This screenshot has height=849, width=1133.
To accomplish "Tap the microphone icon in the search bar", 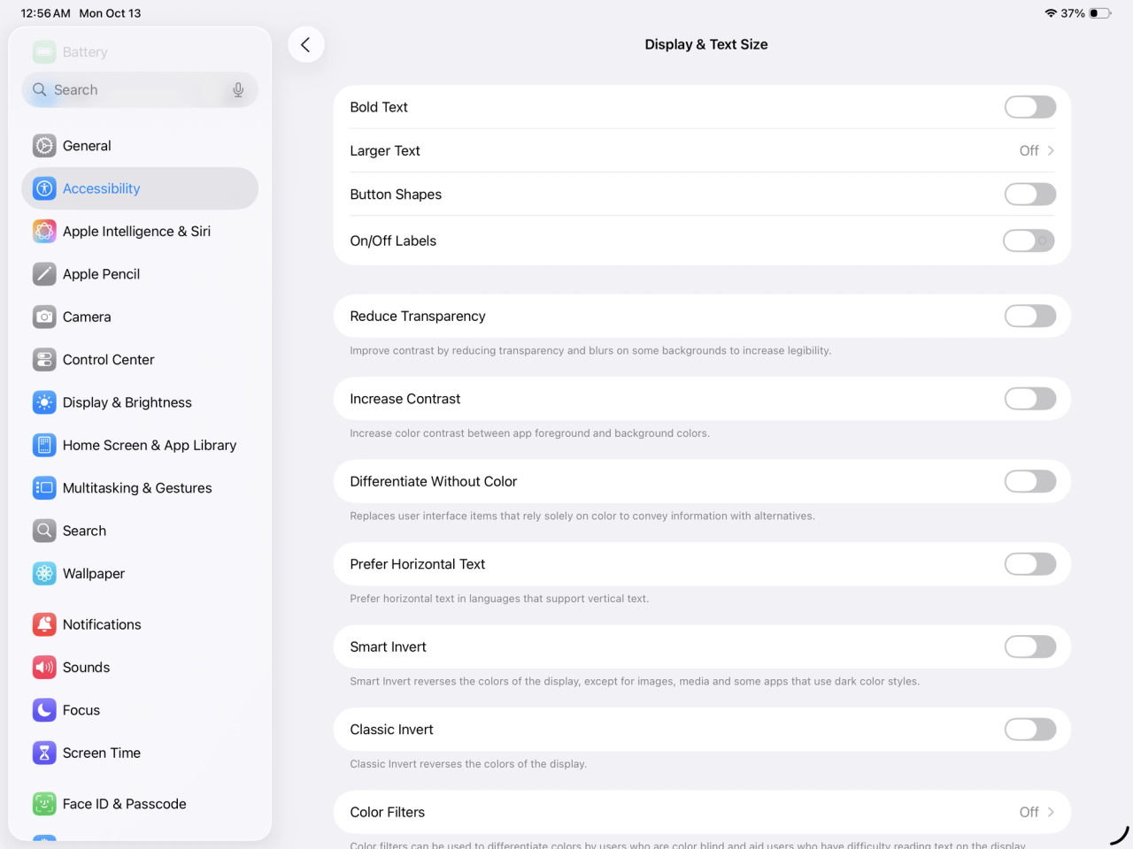I will pos(238,89).
